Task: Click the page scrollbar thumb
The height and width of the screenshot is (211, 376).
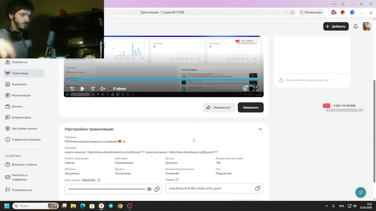Action: (x=374, y=131)
